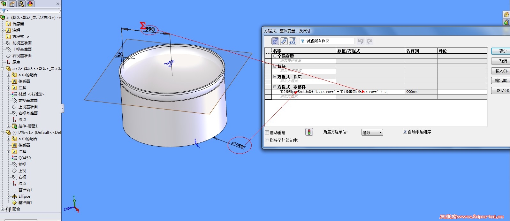This screenshot has width=510, height=221.
Task: Click the double-chevron to expand the panel tabs
Action: [58, 4]
